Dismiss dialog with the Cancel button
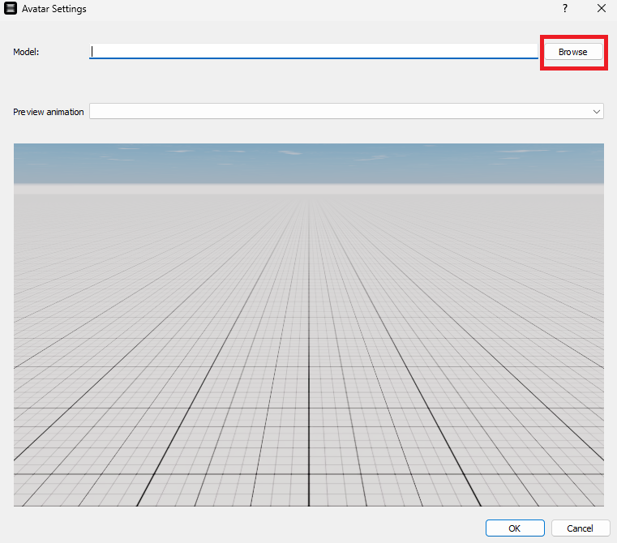617x543 pixels. point(580,528)
